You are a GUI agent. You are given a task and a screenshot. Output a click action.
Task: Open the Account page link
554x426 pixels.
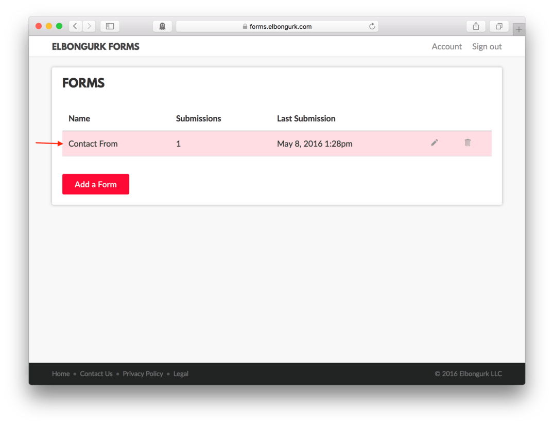446,47
